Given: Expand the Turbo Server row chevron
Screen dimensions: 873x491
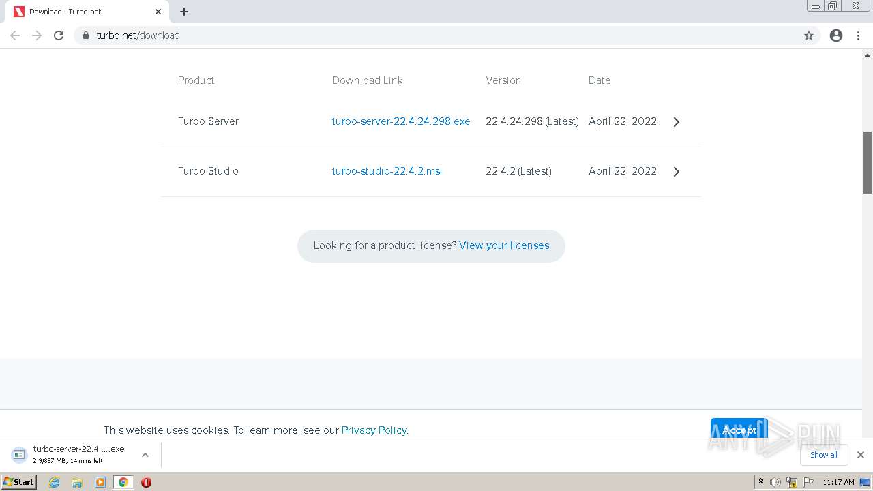Looking at the screenshot, I should [x=677, y=122].
